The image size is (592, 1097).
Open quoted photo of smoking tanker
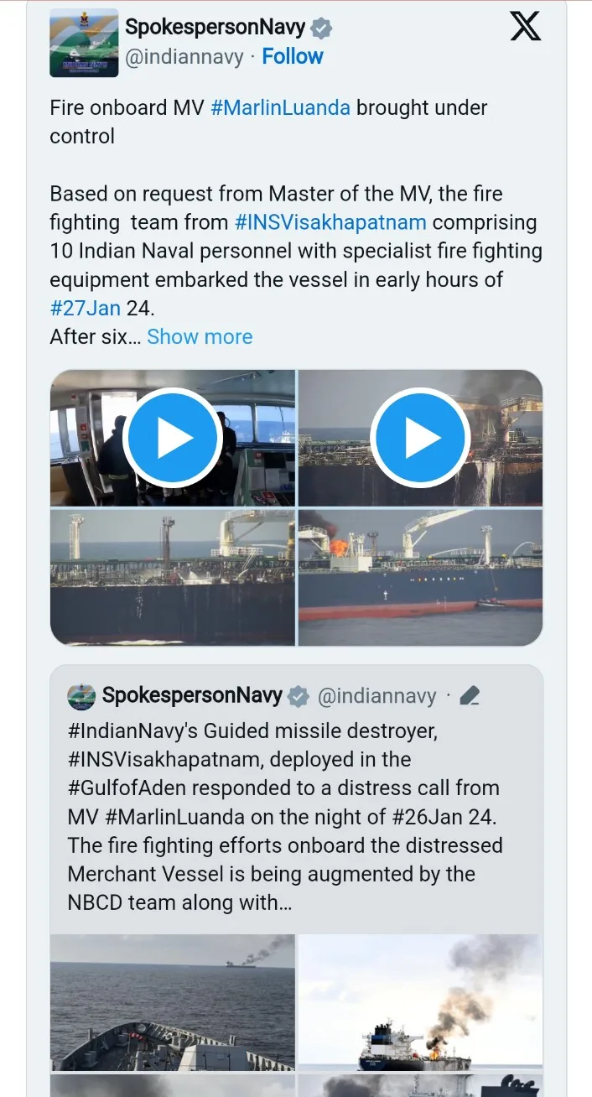pos(420,1002)
